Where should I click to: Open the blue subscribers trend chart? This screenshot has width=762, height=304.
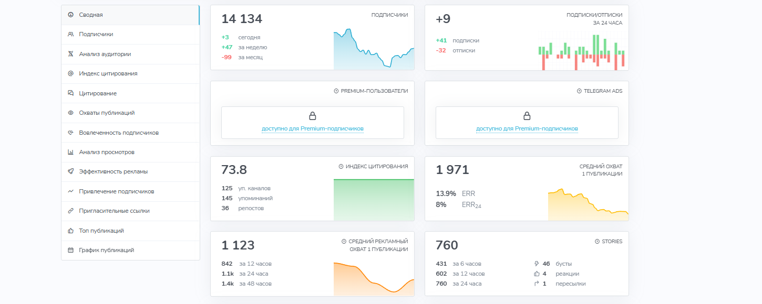coord(374,50)
